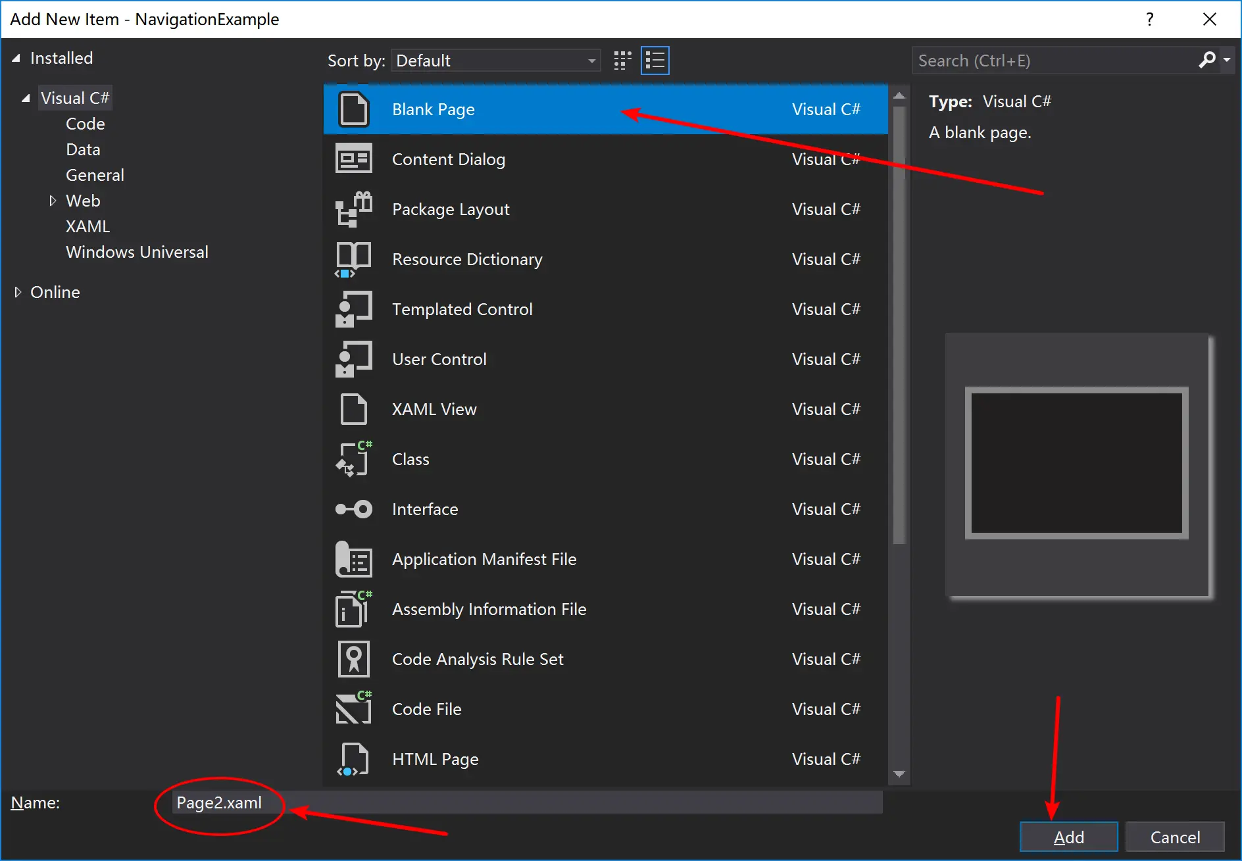1242x861 pixels.
Task: Select the XAML category in tree
Action: point(87,226)
